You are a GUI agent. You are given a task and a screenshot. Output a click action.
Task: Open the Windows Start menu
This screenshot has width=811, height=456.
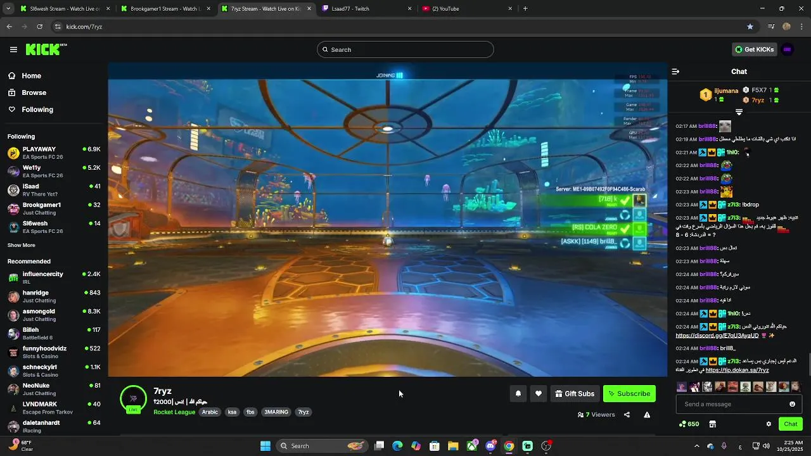[265, 446]
